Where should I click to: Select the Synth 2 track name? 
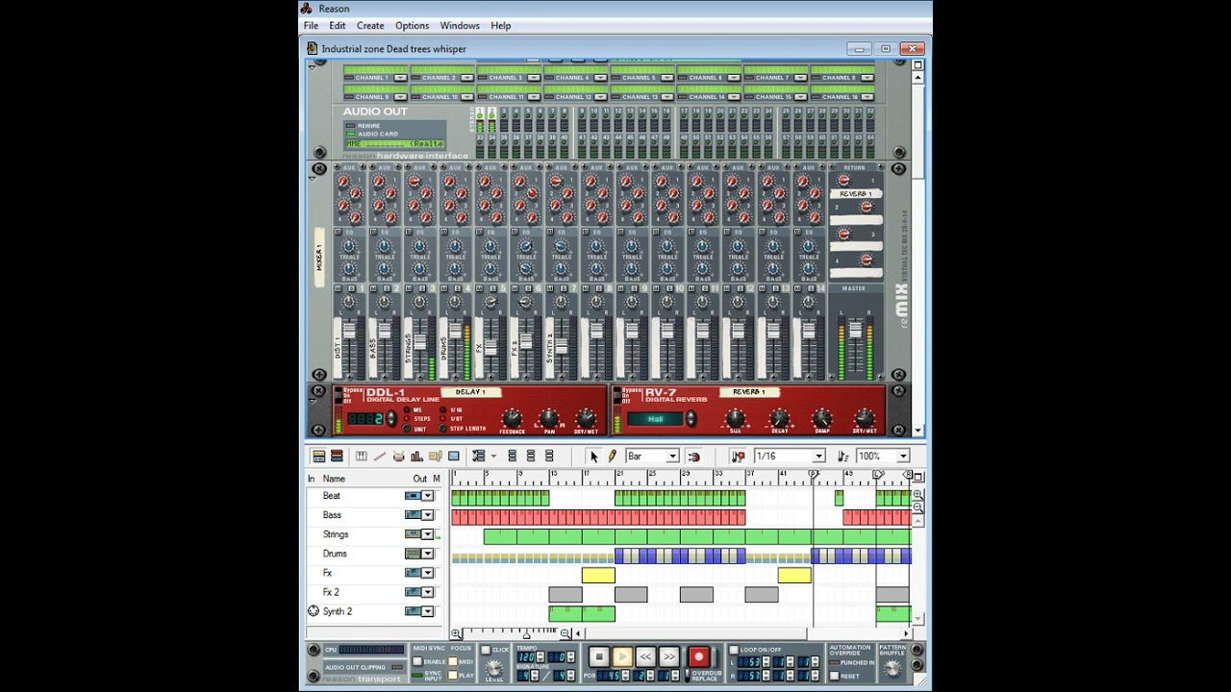point(338,611)
